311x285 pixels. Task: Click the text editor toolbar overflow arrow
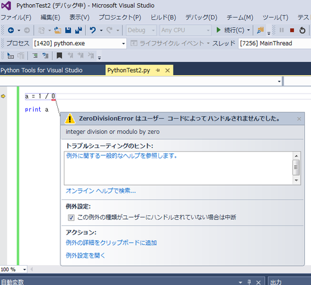(x=100, y=58)
